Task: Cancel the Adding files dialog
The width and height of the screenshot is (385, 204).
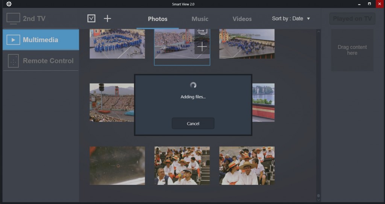Action: click(193, 123)
